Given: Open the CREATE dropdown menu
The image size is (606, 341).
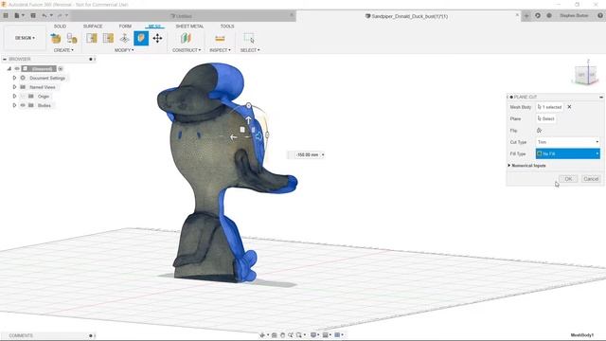Looking at the screenshot, I should tap(63, 50).
